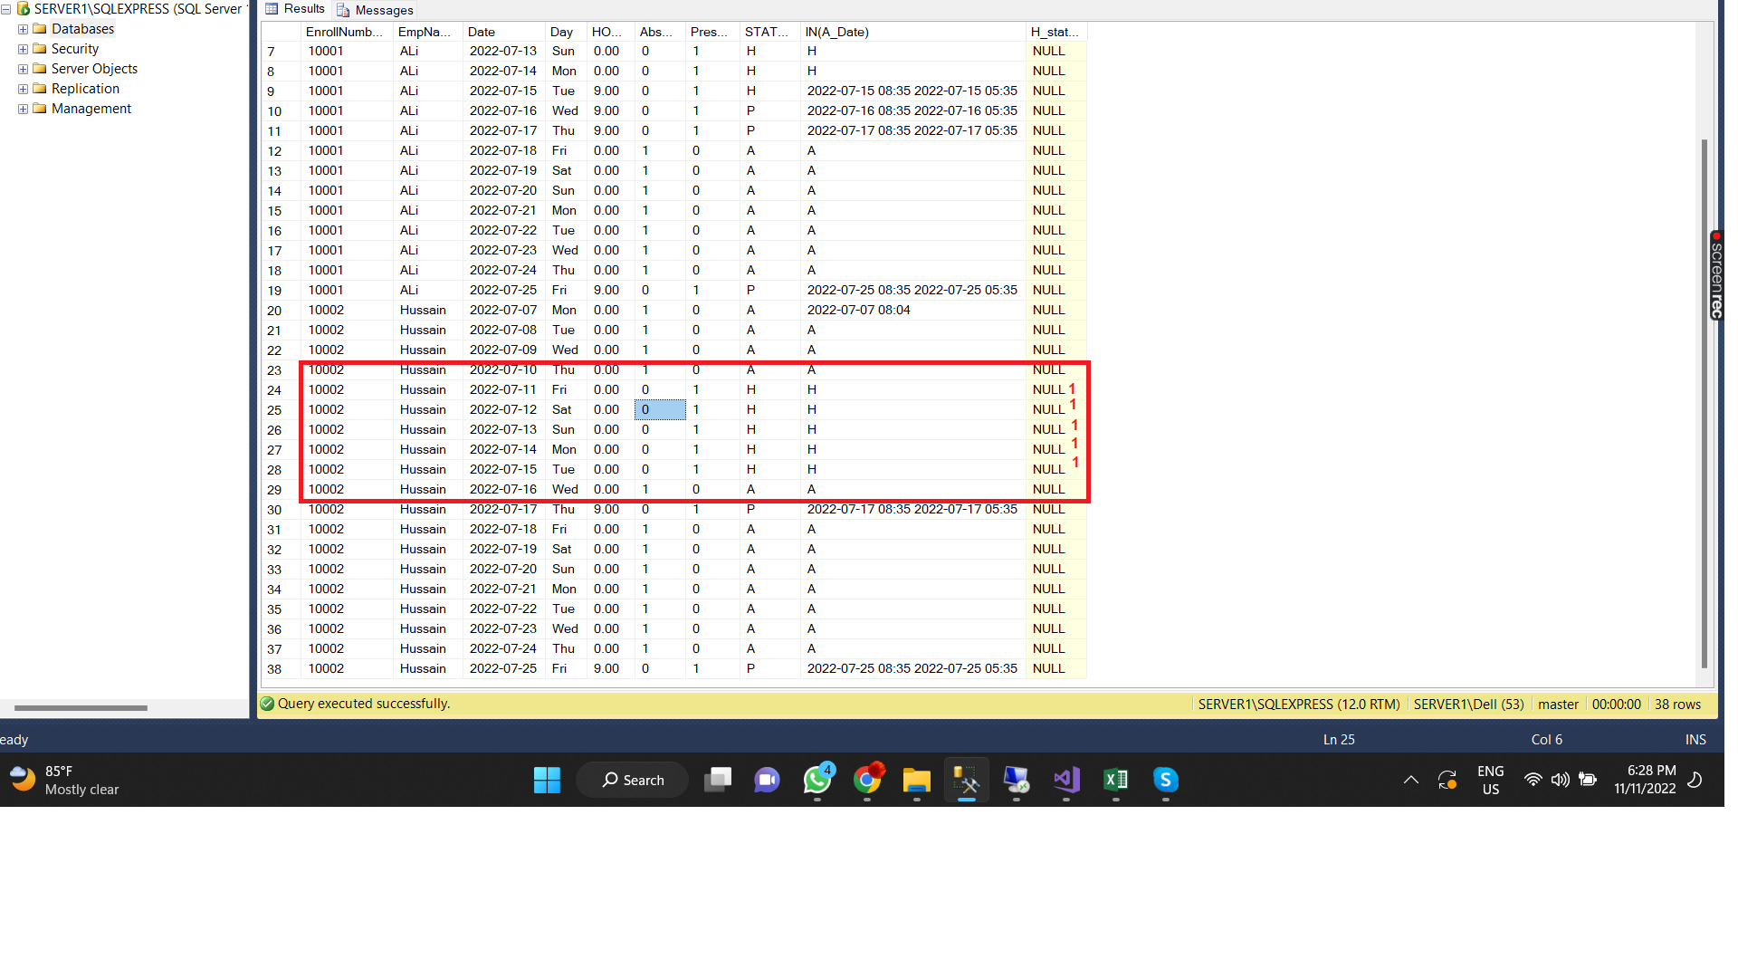Open Skype from the taskbar
The image size is (1738, 978).
click(1165, 780)
